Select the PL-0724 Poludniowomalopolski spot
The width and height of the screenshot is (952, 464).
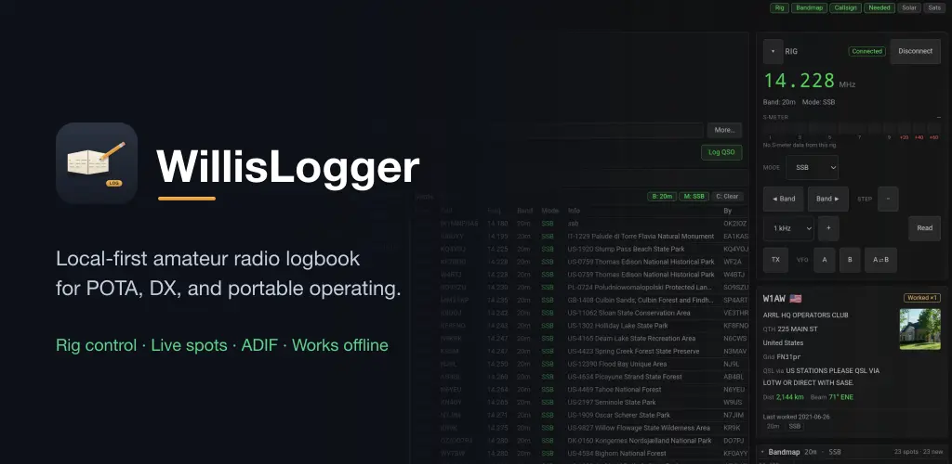(582, 287)
